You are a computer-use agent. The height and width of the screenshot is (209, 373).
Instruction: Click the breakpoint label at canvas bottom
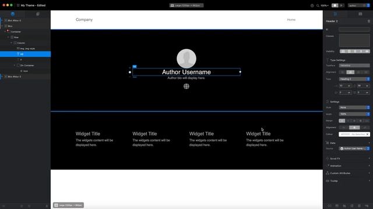pos(69,205)
